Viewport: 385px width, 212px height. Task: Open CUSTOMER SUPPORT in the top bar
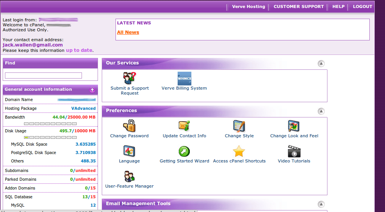point(298,6)
